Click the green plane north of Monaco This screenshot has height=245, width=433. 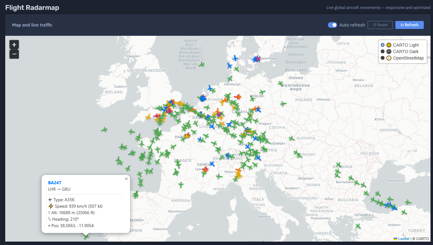coord(219,176)
